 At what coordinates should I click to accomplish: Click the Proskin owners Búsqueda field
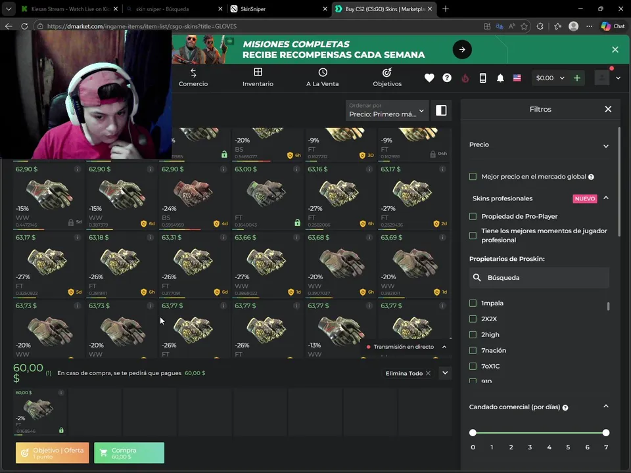pos(539,277)
